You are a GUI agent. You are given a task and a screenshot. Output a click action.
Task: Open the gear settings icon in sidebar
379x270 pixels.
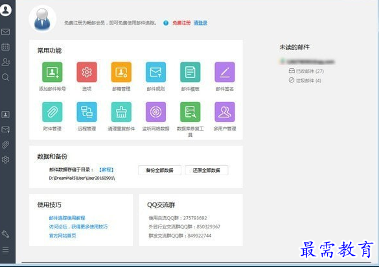(x=5, y=160)
